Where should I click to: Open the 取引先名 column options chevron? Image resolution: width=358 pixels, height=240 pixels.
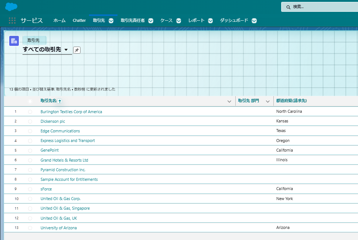pos(229,101)
